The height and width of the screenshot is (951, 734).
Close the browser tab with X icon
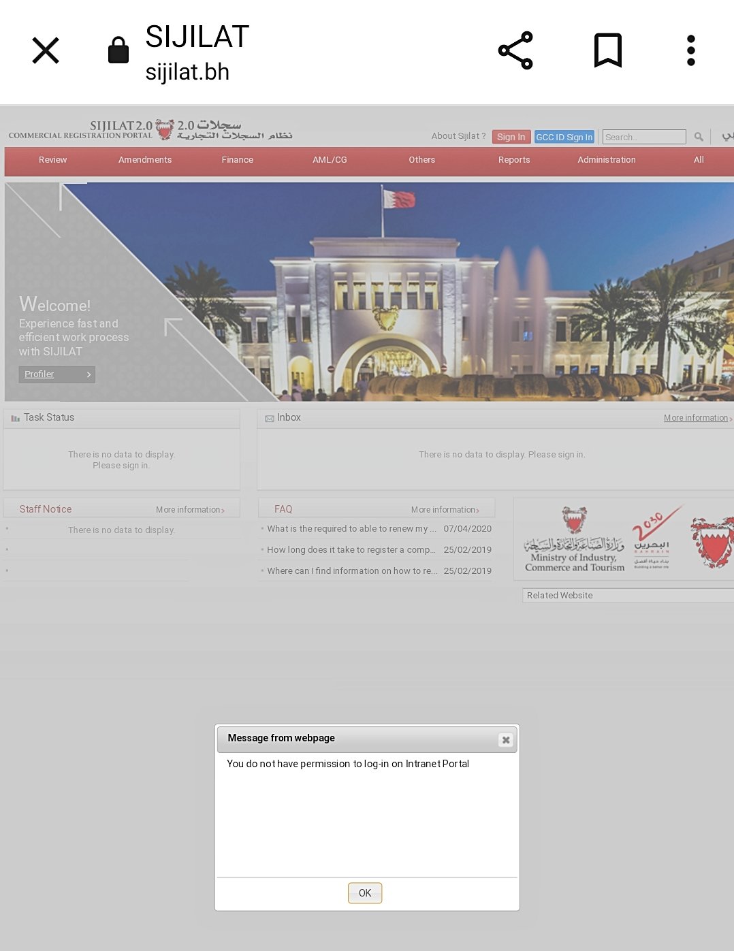46,50
